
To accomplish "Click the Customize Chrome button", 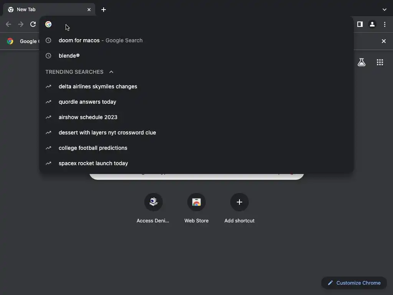I will (354, 283).
